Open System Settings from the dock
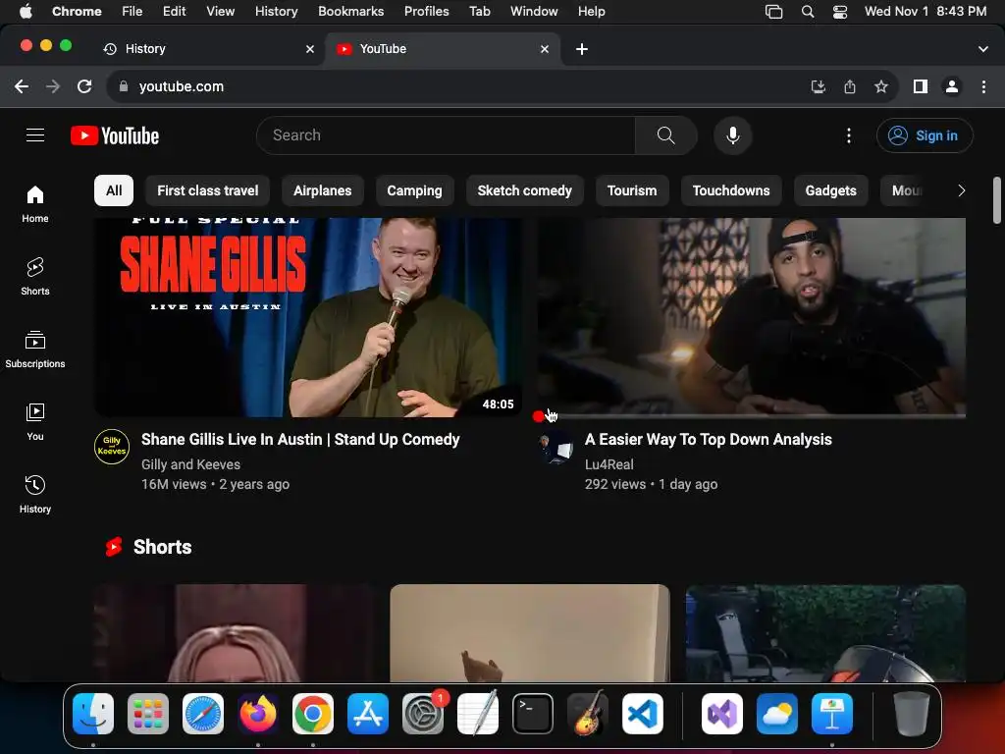Viewport: 1005px width, 754px height. (x=423, y=714)
